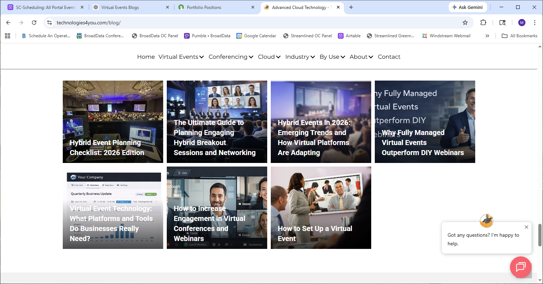Reload the page using the refresh icon
Screen dimensions: 543x284
(34, 23)
